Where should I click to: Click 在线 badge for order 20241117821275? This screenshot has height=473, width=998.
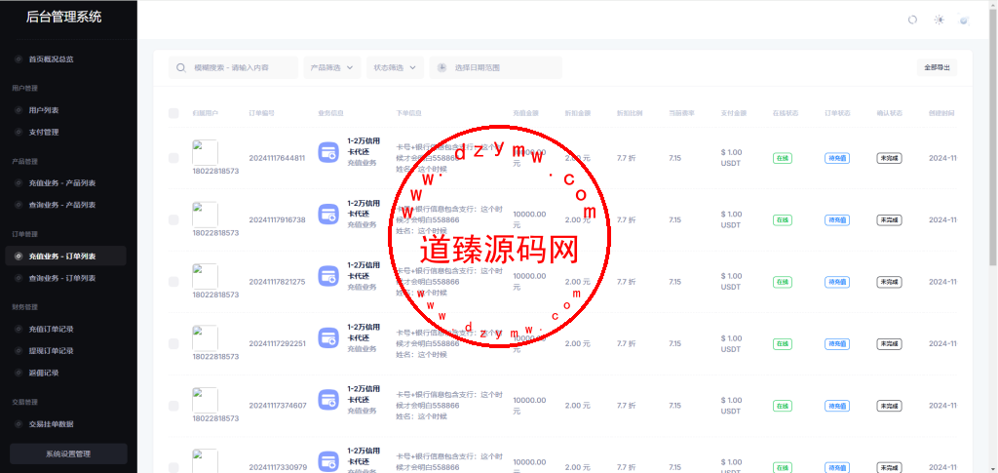[783, 282]
